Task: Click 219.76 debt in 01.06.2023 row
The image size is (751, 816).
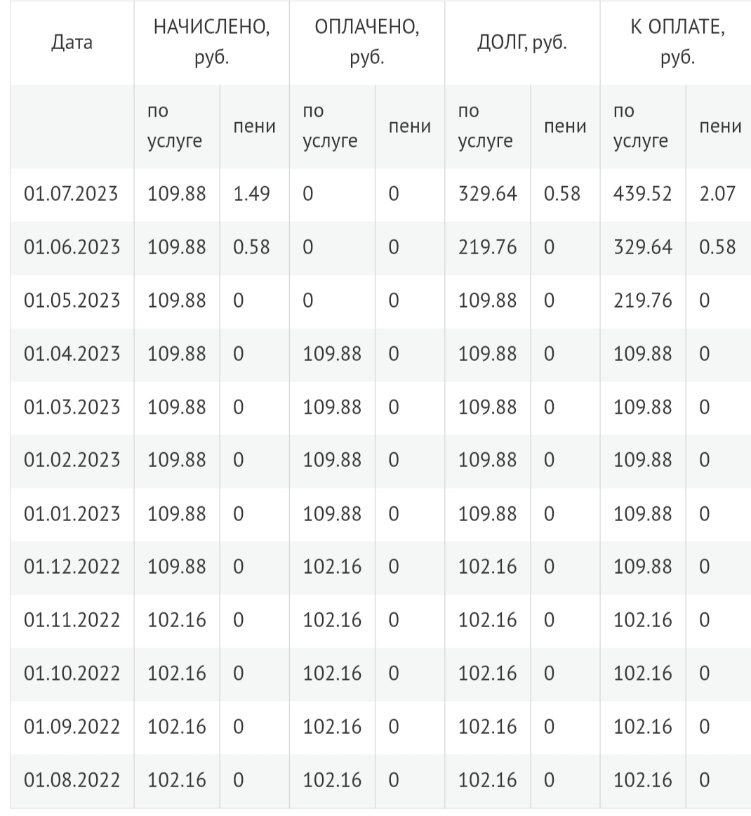Action: (x=487, y=247)
